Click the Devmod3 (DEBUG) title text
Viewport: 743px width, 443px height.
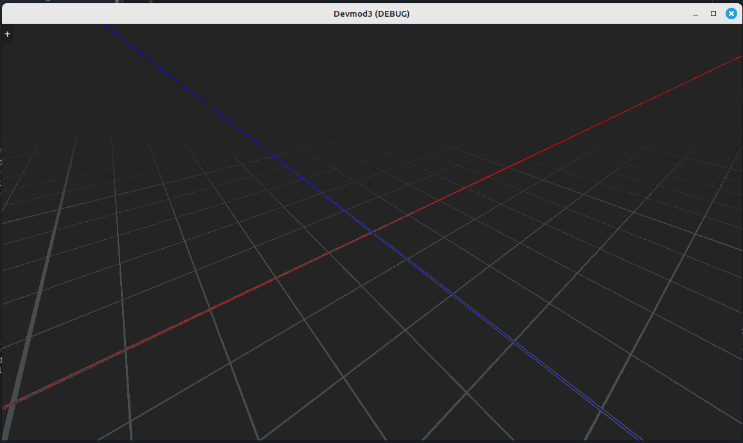[371, 14]
